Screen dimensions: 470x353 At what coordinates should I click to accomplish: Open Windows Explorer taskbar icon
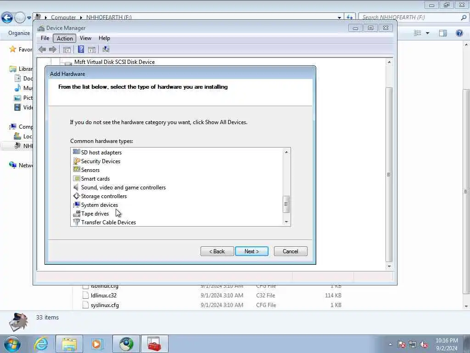click(x=69, y=344)
